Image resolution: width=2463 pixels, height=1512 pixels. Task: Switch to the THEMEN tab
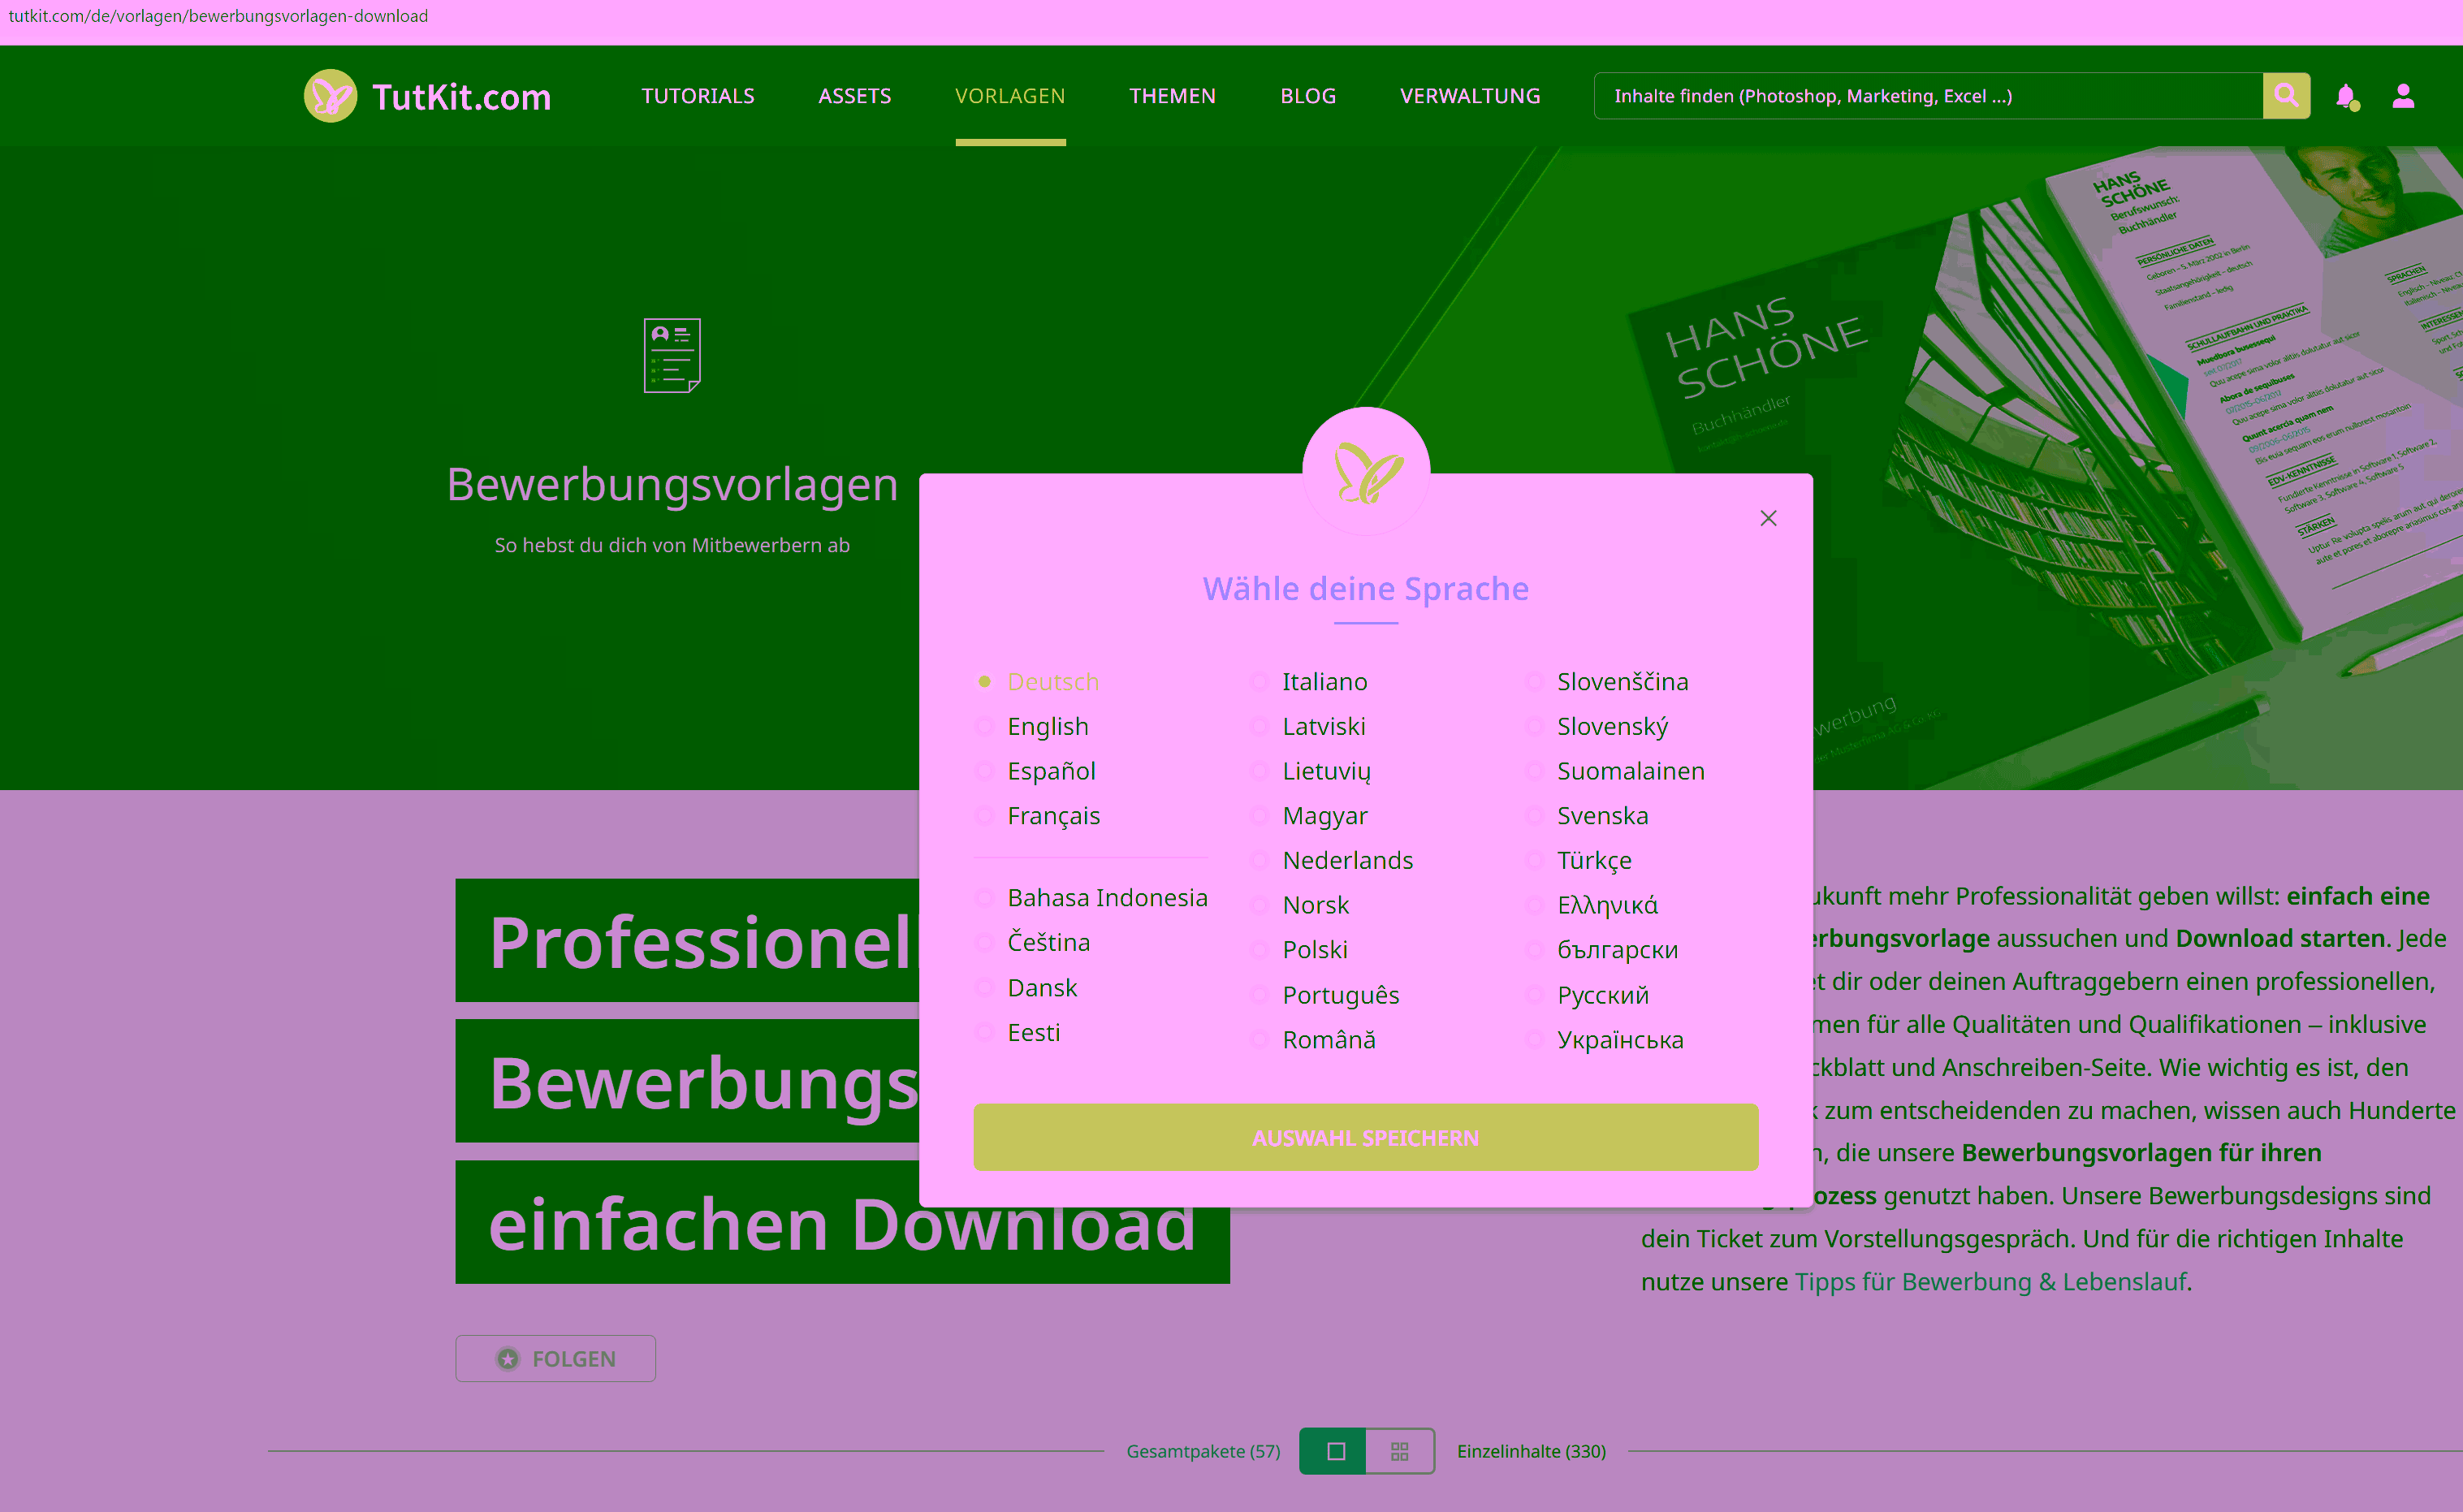[x=1172, y=96]
